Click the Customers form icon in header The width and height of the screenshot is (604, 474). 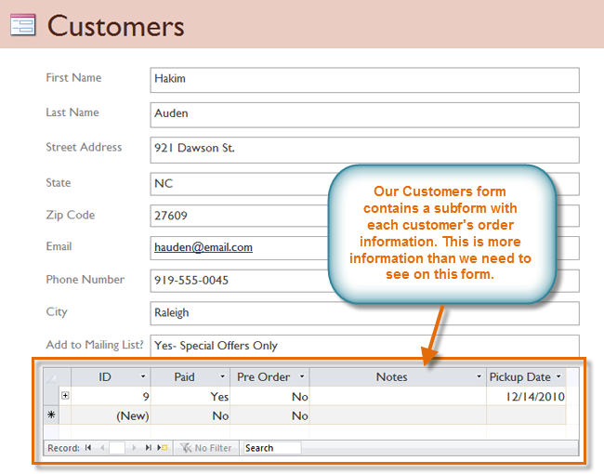(22, 25)
